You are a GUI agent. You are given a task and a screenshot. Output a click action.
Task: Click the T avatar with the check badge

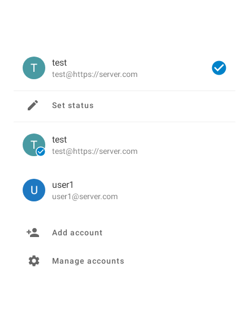click(x=34, y=145)
